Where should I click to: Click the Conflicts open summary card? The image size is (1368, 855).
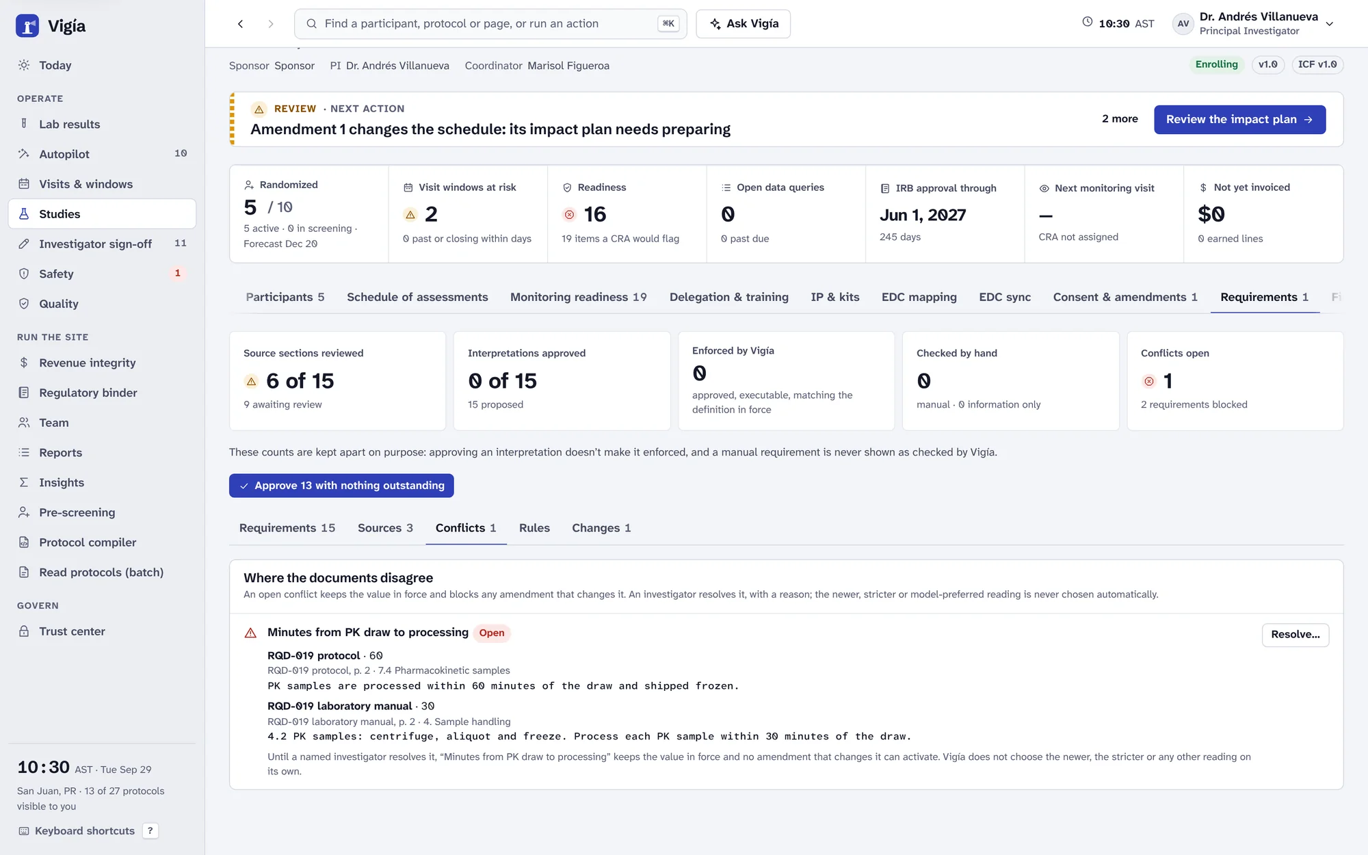point(1235,381)
